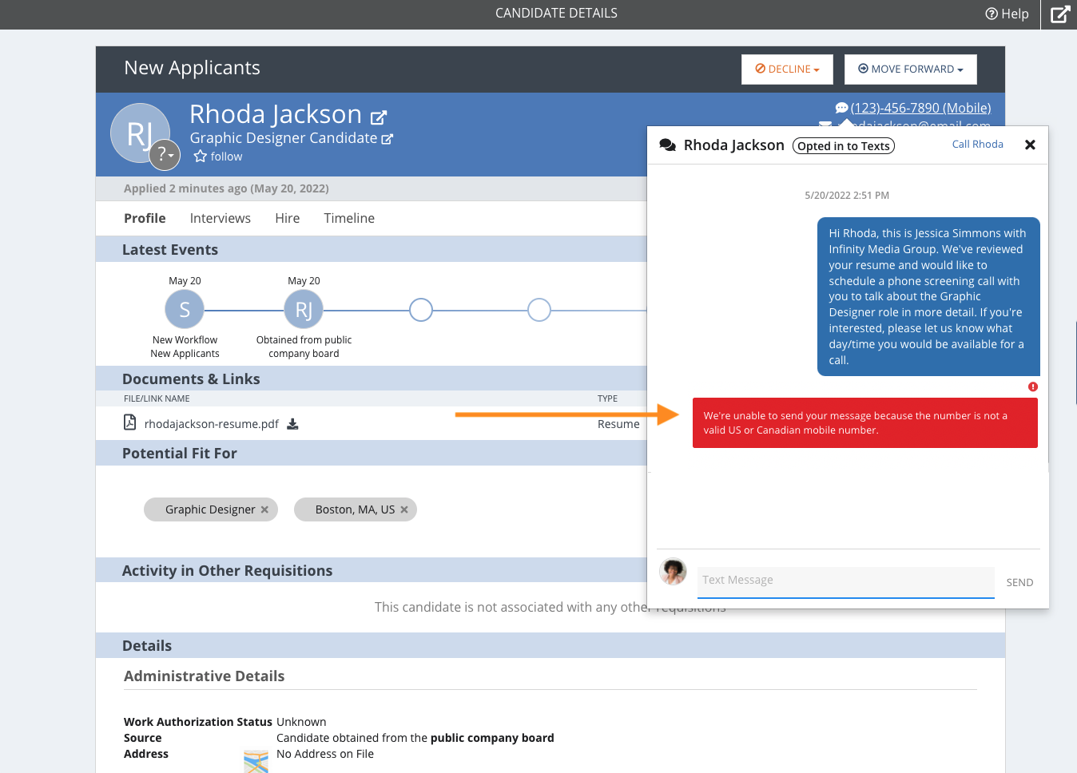Screen dimensions: 1077x773
Task: Remove the Graphic Designer tag
Action: 264,509
